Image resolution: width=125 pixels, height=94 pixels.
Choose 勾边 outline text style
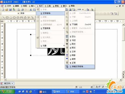(80, 40)
